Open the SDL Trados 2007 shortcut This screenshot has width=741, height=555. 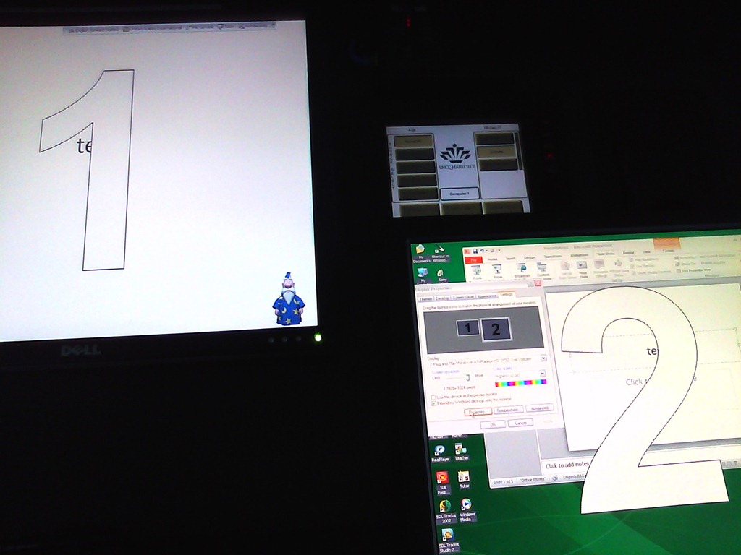(x=444, y=507)
